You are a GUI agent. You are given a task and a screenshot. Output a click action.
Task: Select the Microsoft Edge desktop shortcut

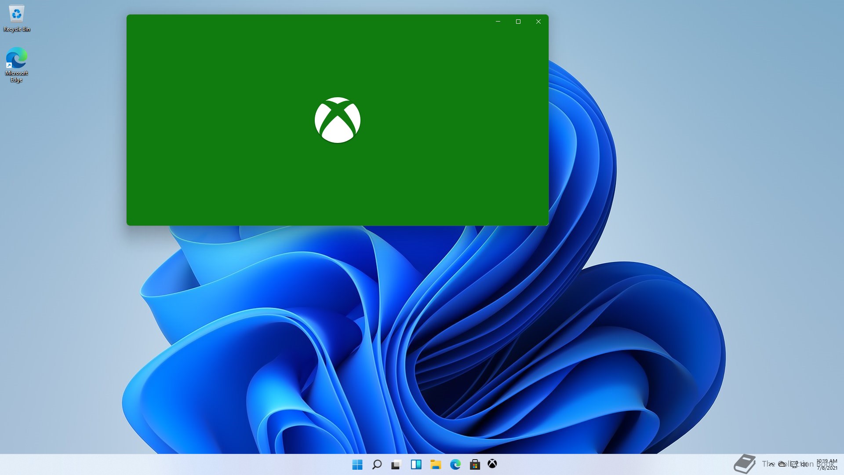pos(17,65)
